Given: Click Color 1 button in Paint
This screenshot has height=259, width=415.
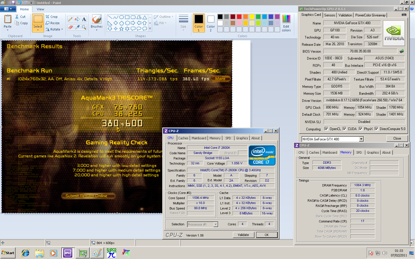Looking at the screenshot, I should 199,23.
